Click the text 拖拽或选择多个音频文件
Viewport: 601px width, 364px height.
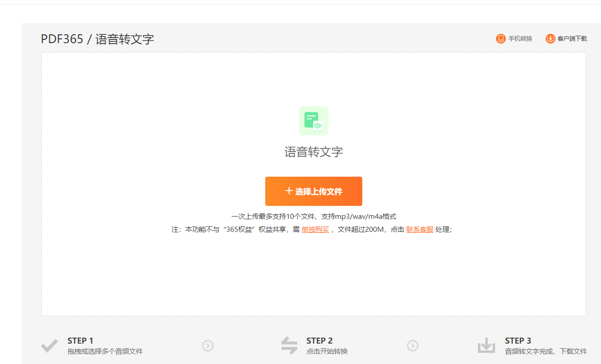(105, 351)
